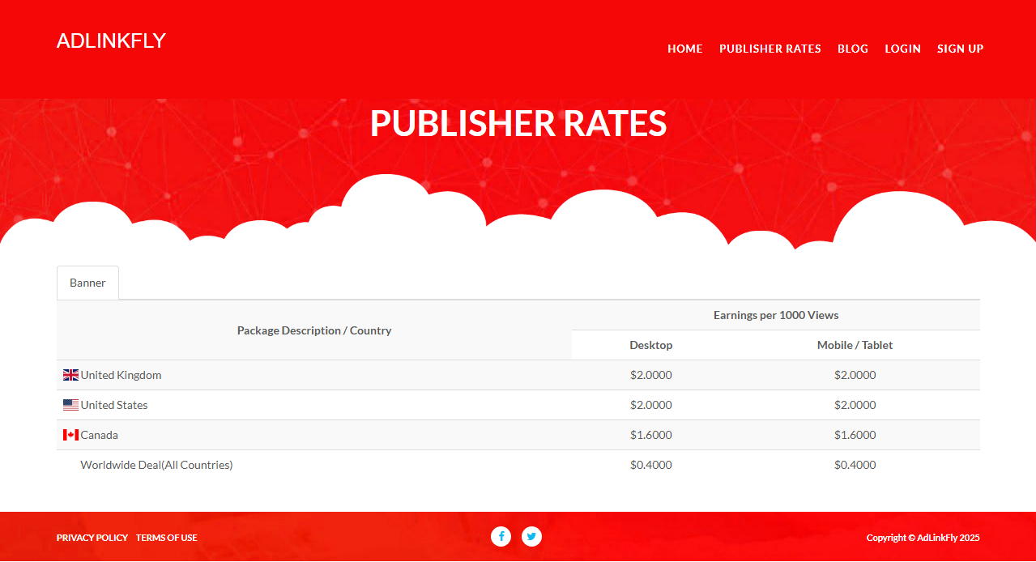
Task: Open the Facebook social icon
Action: (x=501, y=536)
